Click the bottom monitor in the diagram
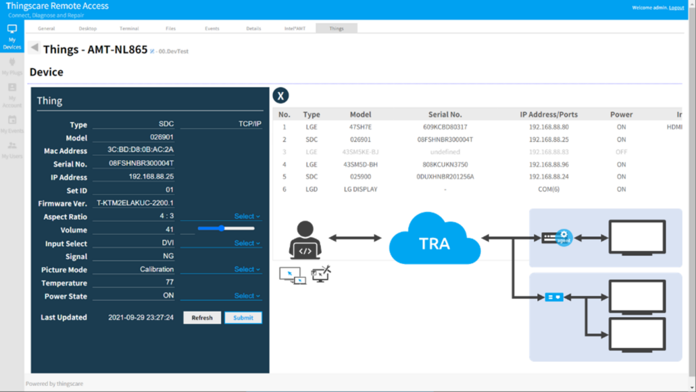Image resolution: width=696 pixels, height=392 pixels. coord(637,335)
